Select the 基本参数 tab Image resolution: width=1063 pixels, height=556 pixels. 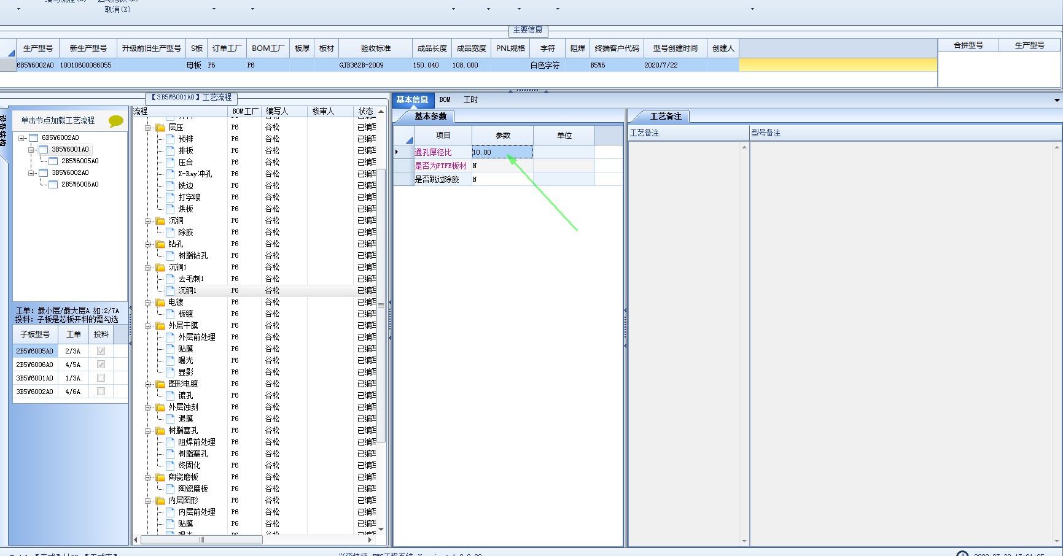point(430,117)
